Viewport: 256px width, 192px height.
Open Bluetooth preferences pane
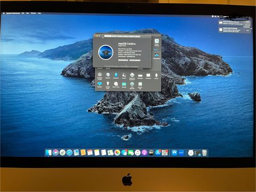[116, 75]
